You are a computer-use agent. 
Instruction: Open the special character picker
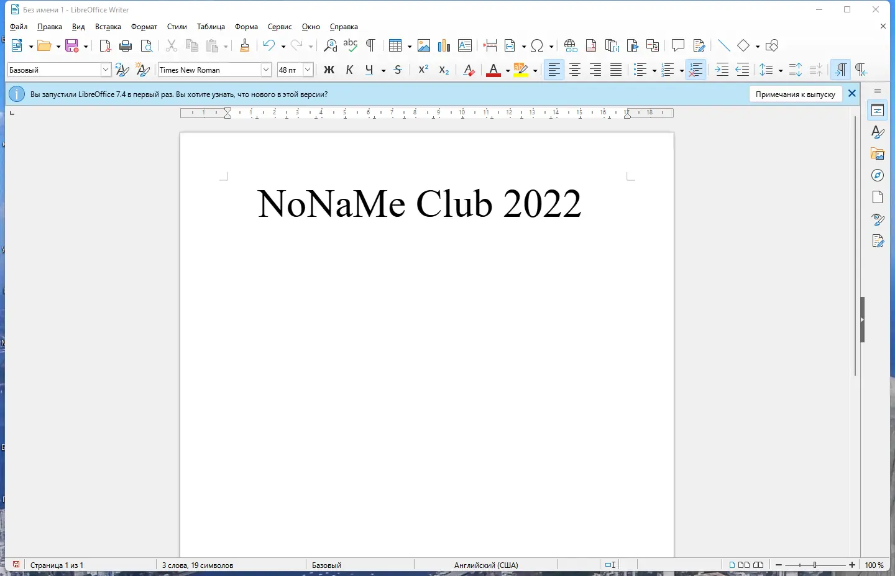tap(538, 45)
